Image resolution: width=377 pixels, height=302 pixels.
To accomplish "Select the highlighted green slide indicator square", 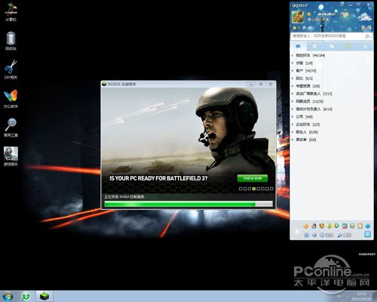I will tap(254, 189).
